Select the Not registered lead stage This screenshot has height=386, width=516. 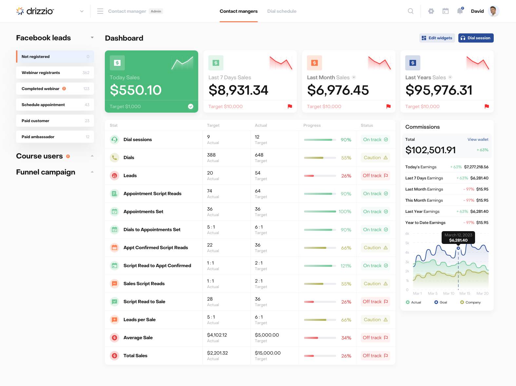(x=55, y=57)
